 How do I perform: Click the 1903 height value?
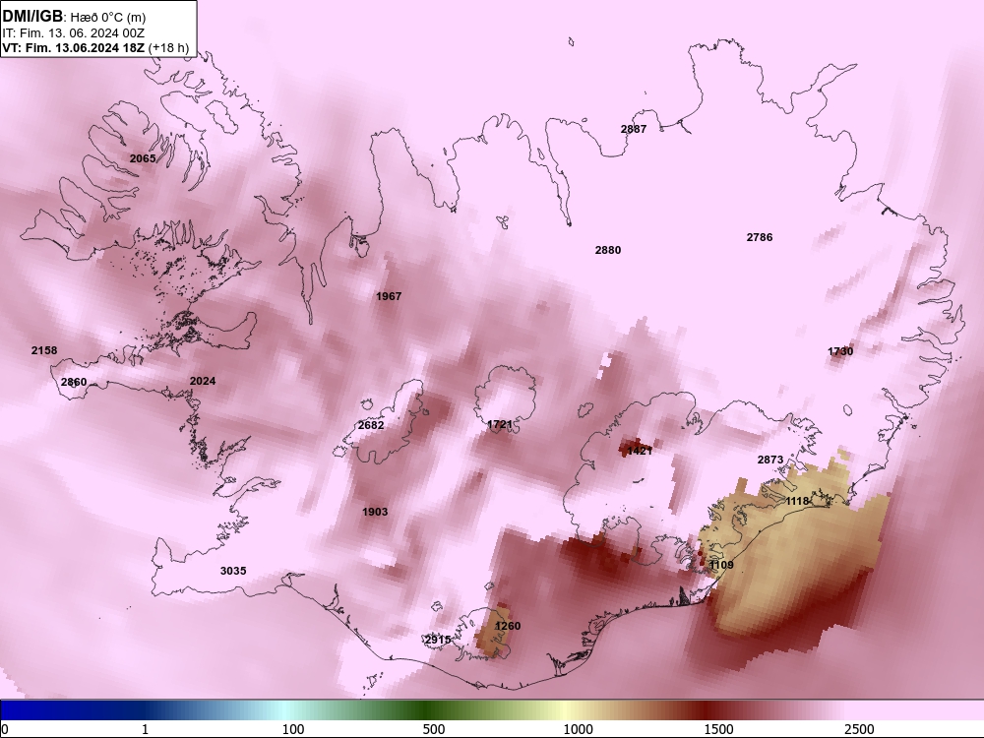coord(375,512)
